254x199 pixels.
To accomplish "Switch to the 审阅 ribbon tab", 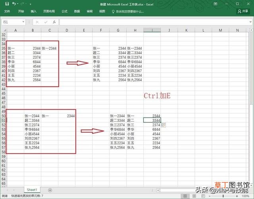I will coord(90,11).
